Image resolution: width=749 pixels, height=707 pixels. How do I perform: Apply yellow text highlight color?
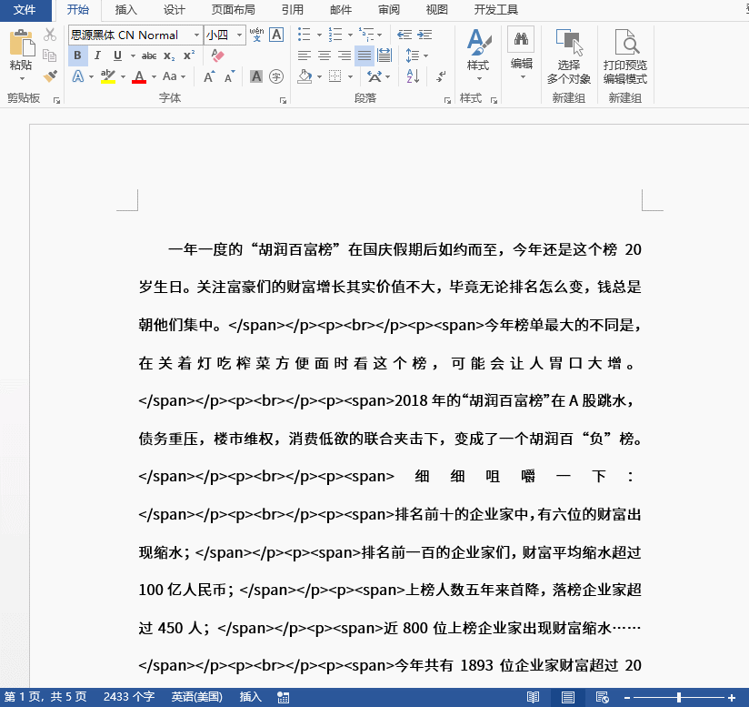tap(107, 76)
